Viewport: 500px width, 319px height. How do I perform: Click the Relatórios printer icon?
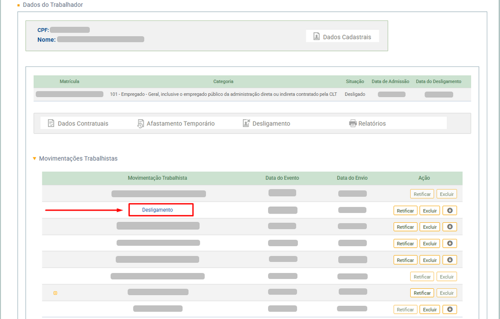click(353, 124)
